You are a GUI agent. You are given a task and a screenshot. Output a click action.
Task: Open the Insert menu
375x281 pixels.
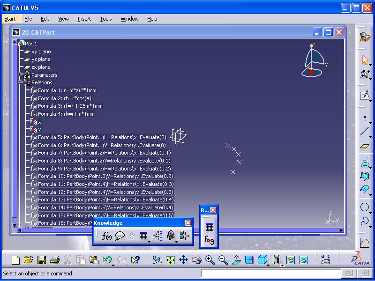point(84,19)
